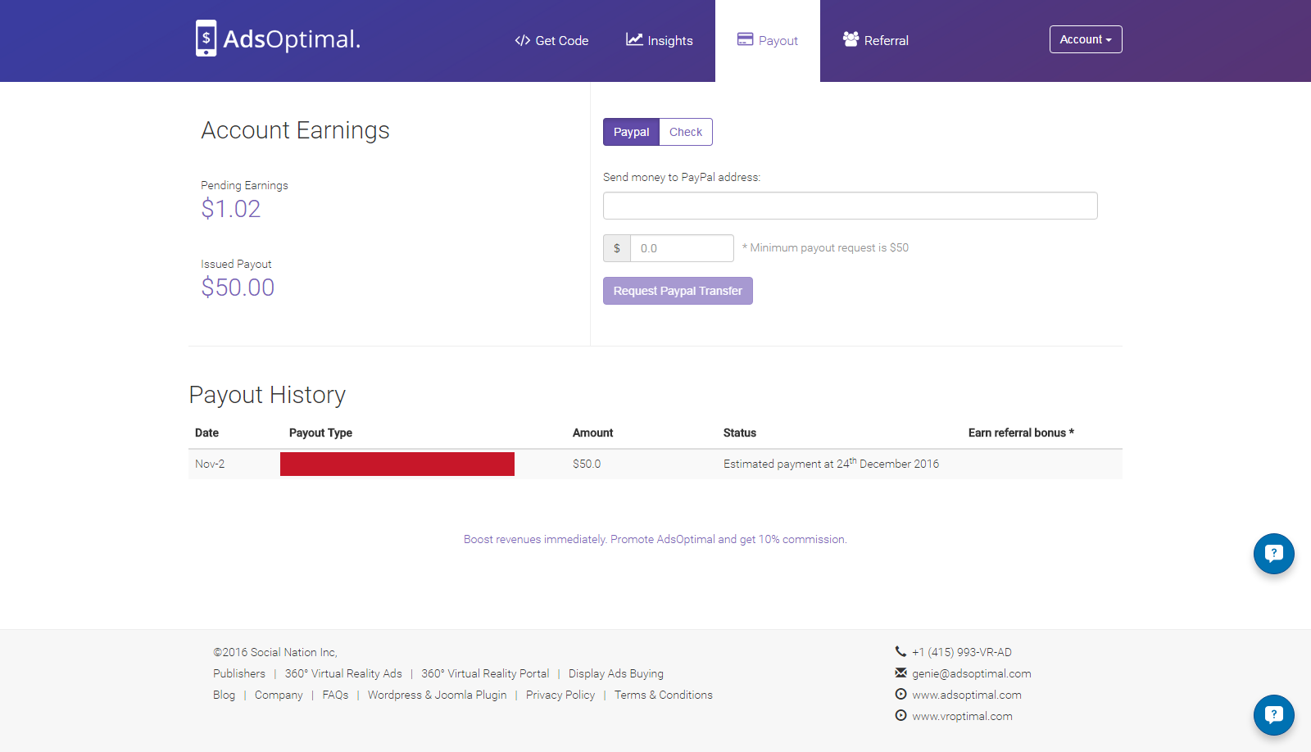Viewport: 1311px width, 752px height.
Task: Visit www.adsoptimal.com link
Action: point(967,695)
